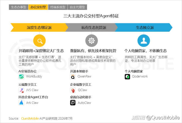182x123 pixels.
Task: Click the yellow QuestMobile source name
Action: click(30, 119)
